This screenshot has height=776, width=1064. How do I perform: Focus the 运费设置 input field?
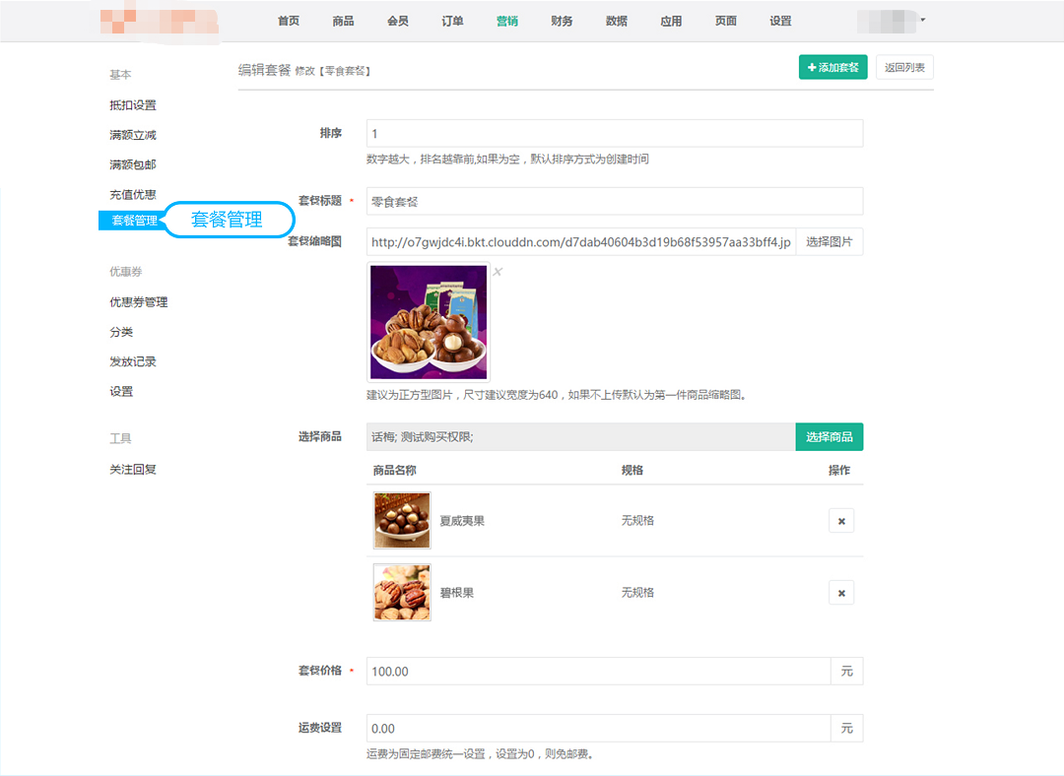pos(599,728)
